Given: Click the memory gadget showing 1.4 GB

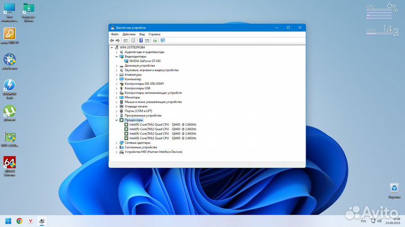Looking at the screenshot, I should (383, 30).
